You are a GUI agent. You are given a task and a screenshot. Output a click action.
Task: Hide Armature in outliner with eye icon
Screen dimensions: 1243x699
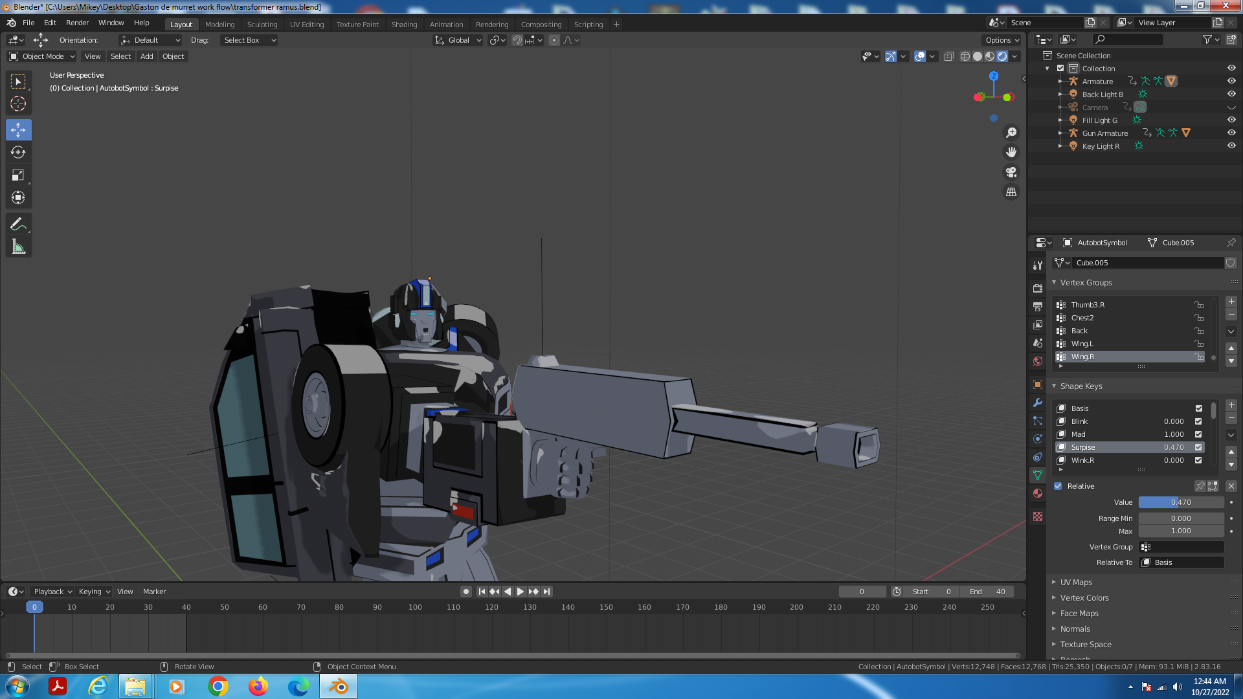[x=1231, y=81]
